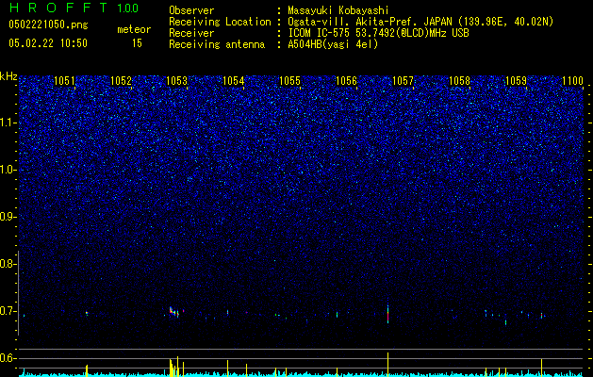Click the bright meteor echo cluster near 1053
This screenshot has width=593, height=377.
click(x=174, y=312)
